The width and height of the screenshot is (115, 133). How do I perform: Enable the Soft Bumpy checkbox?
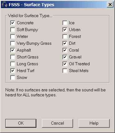click(13, 30)
